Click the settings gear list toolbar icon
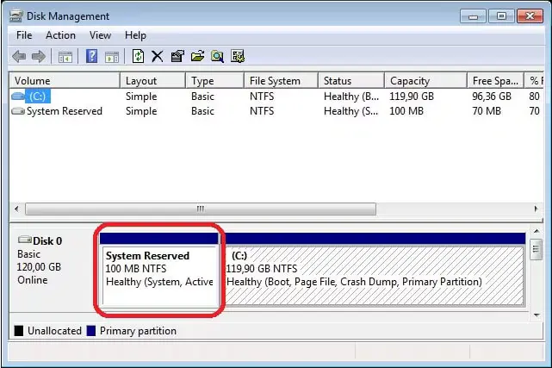Image resolution: width=552 pixels, height=368 pixels. 238,56
